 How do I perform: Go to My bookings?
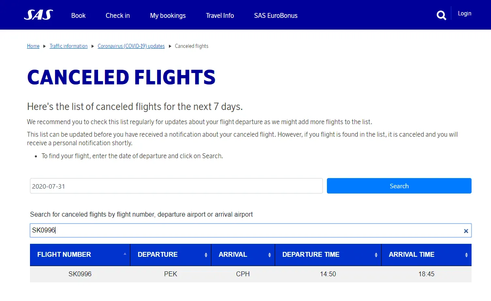click(x=168, y=15)
